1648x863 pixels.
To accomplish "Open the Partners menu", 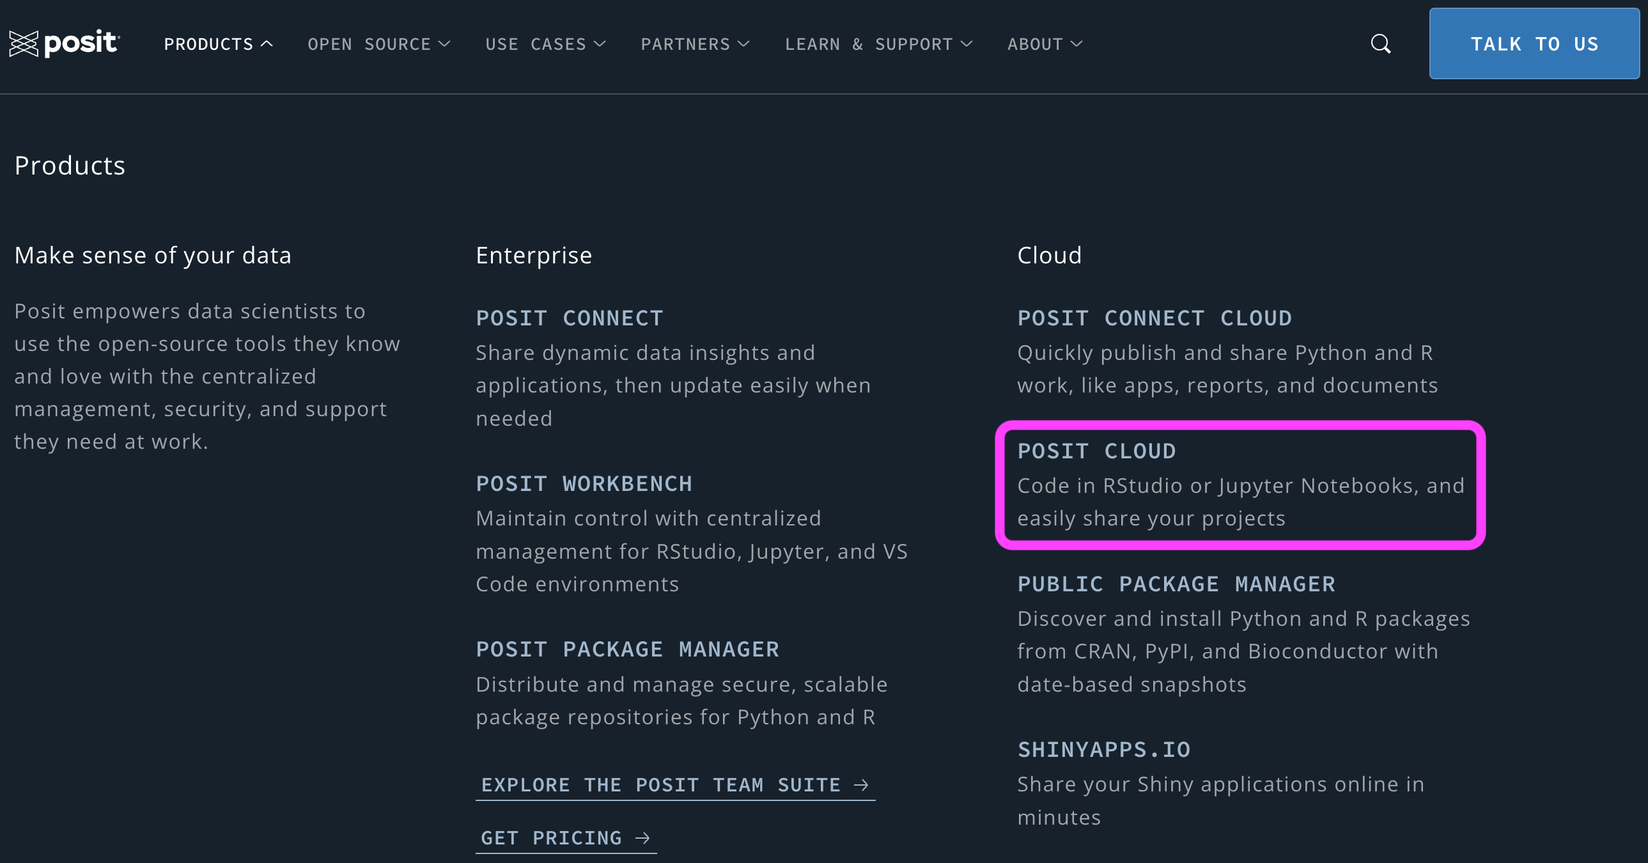I will pos(696,43).
